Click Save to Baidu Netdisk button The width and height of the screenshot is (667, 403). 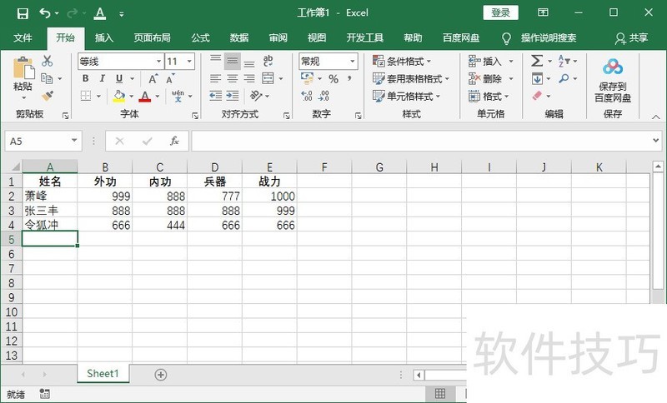tap(613, 81)
